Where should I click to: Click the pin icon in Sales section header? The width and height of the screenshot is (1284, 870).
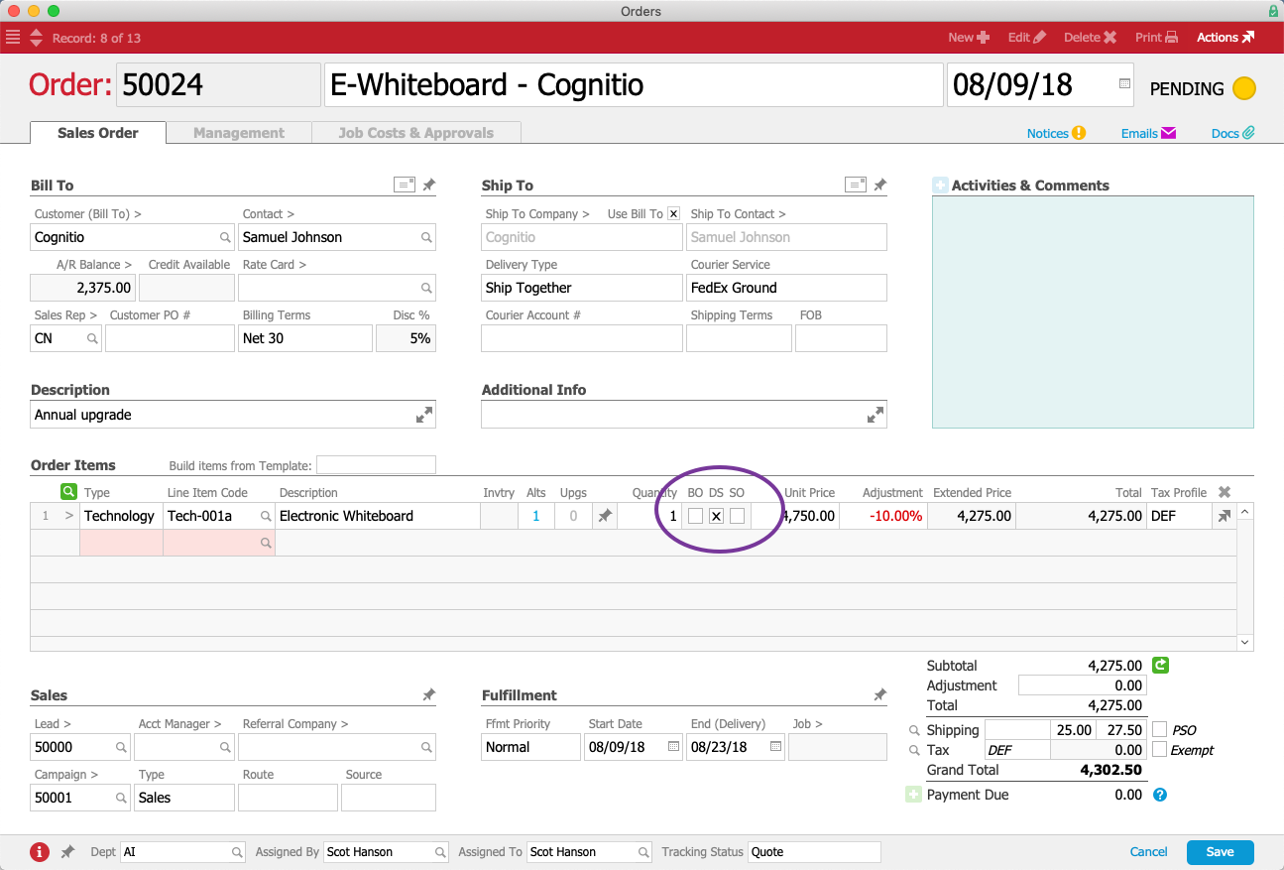(x=429, y=695)
